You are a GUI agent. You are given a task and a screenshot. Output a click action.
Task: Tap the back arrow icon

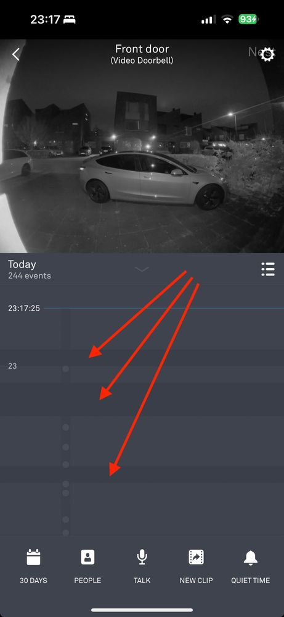pos(15,54)
